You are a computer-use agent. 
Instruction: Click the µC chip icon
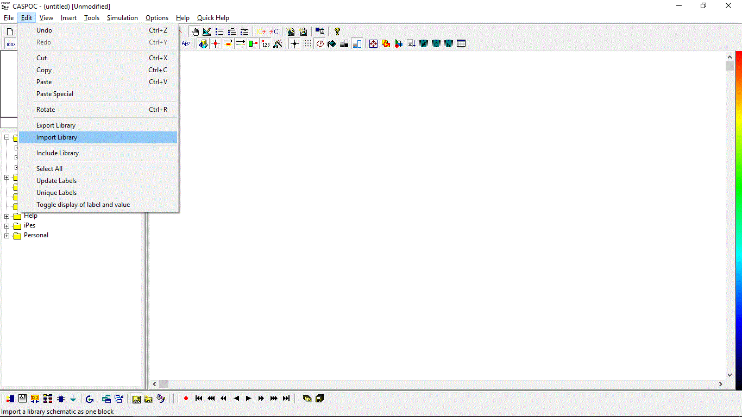pyautogui.click(x=424, y=43)
